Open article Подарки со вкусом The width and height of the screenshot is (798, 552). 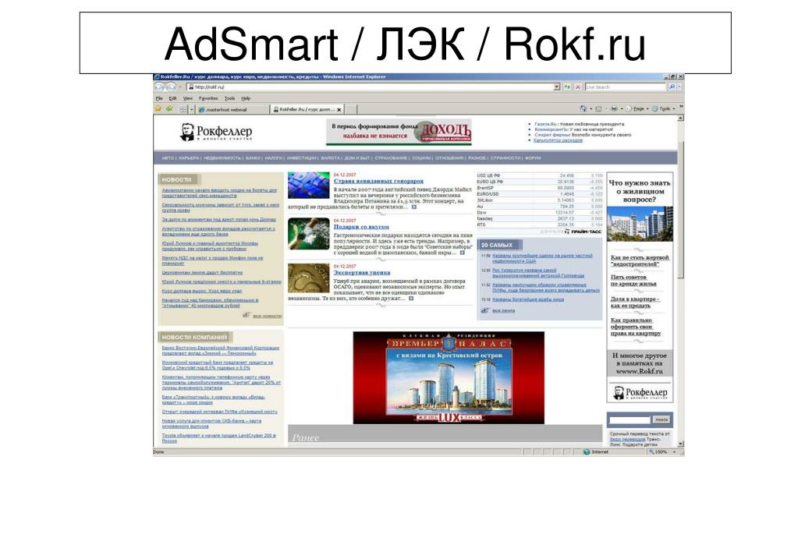tap(361, 226)
